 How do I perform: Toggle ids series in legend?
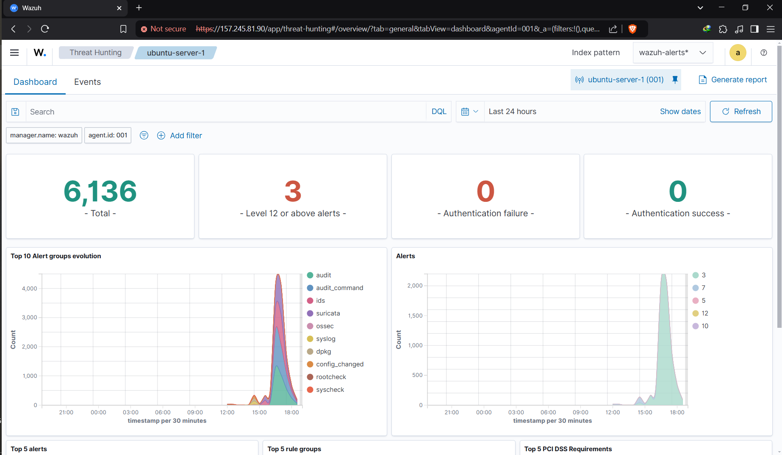[316, 301]
